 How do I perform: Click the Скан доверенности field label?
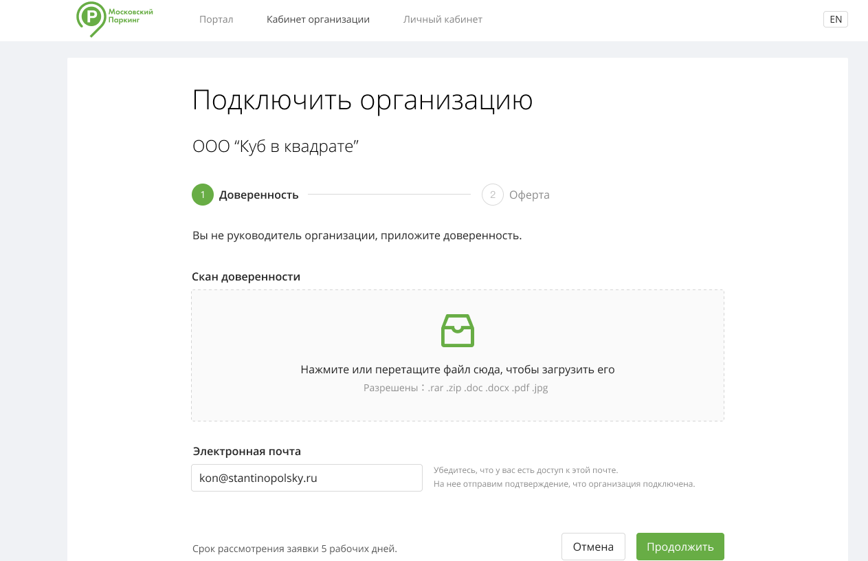point(246,276)
